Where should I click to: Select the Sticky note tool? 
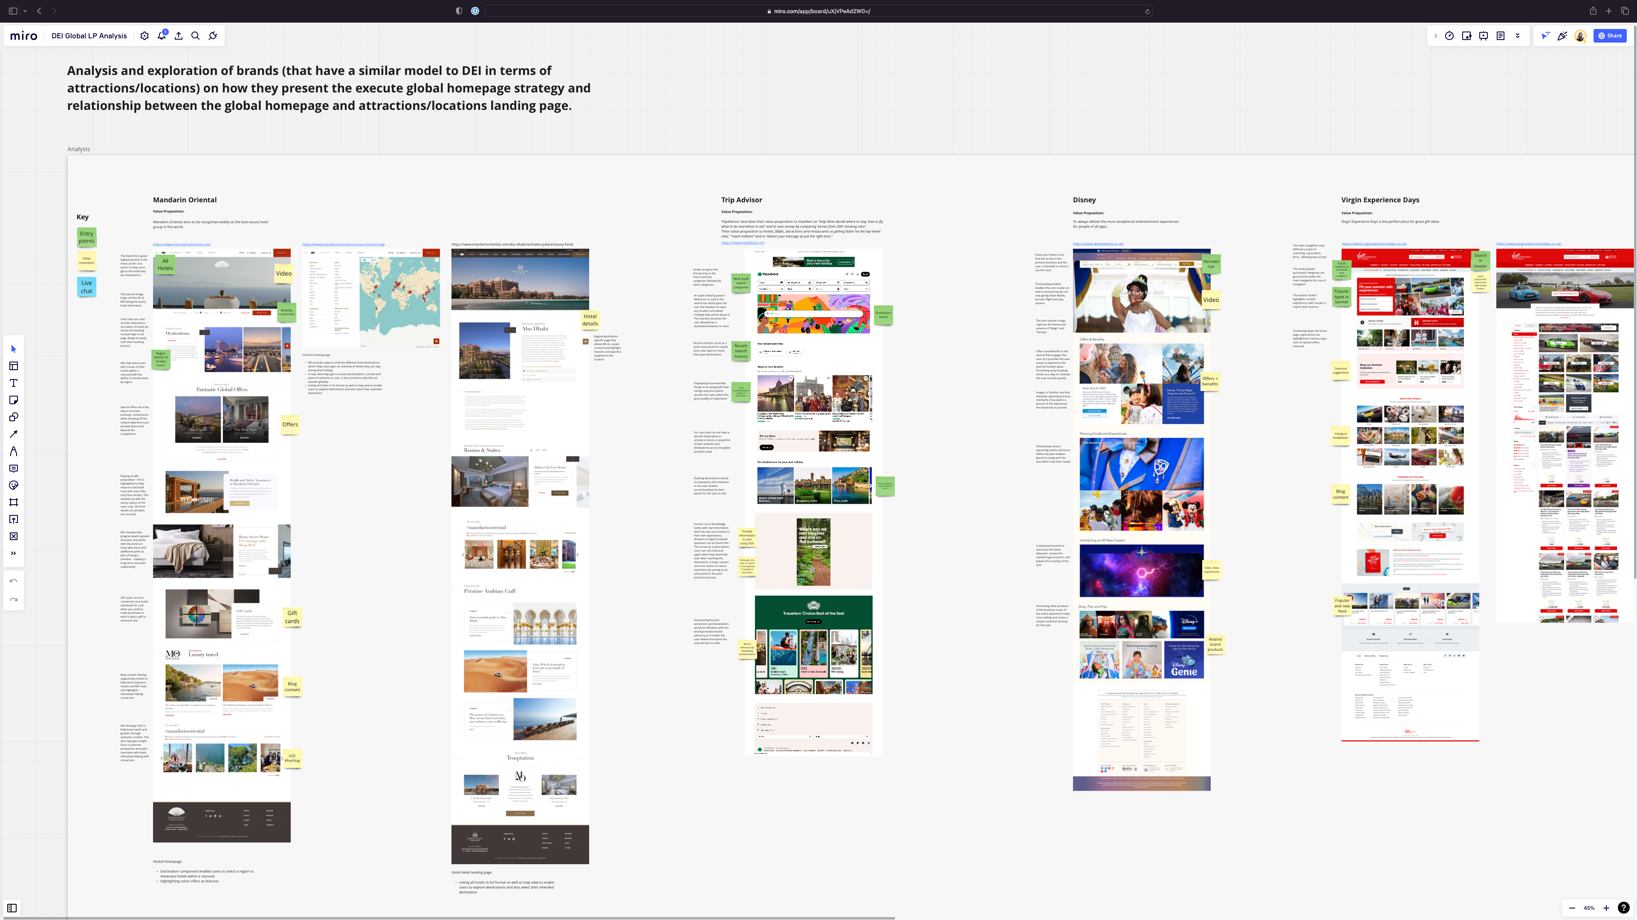pos(13,400)
